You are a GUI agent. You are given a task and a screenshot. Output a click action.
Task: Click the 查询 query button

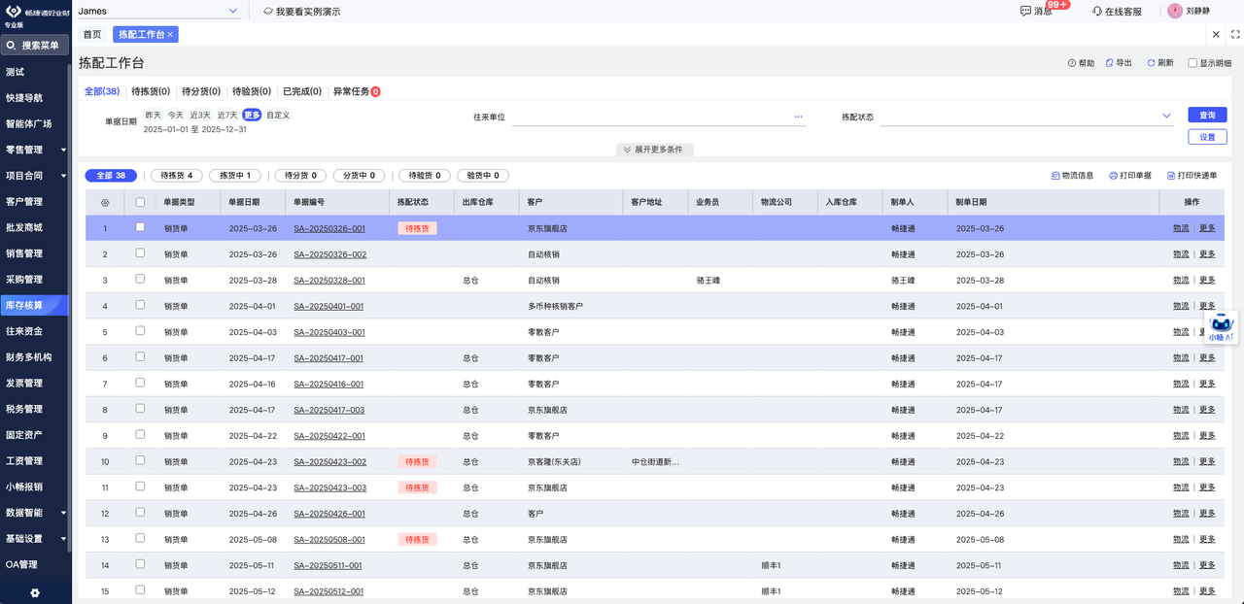tap(1207, 115)
